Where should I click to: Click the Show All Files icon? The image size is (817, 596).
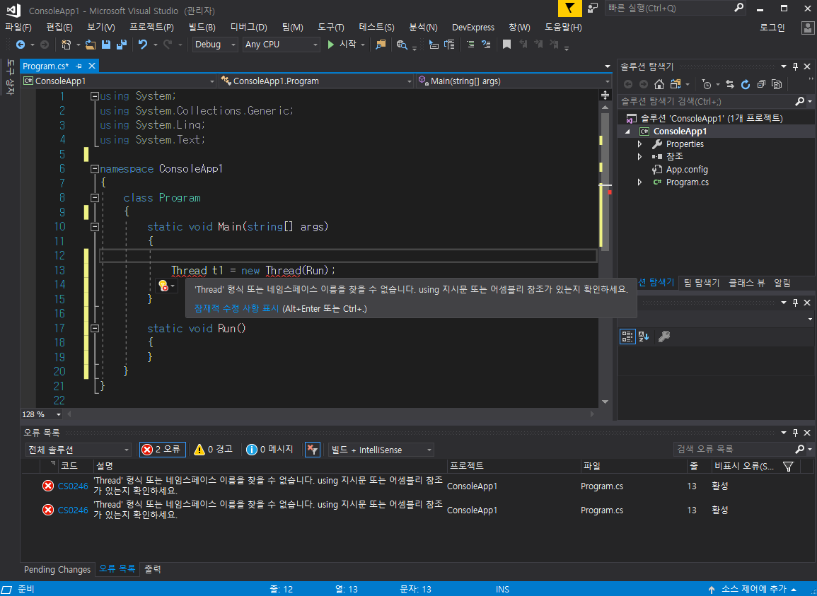[x=777, y=84]
